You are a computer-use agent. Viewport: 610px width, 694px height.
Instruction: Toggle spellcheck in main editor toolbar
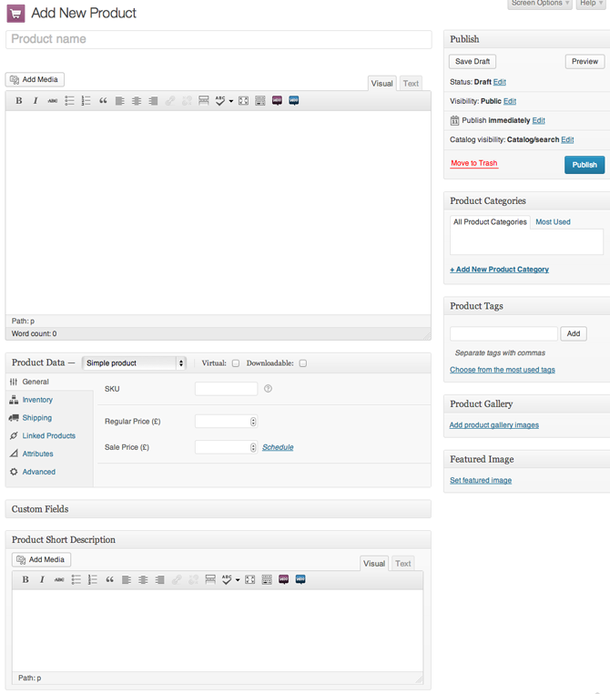click(220, 101)
